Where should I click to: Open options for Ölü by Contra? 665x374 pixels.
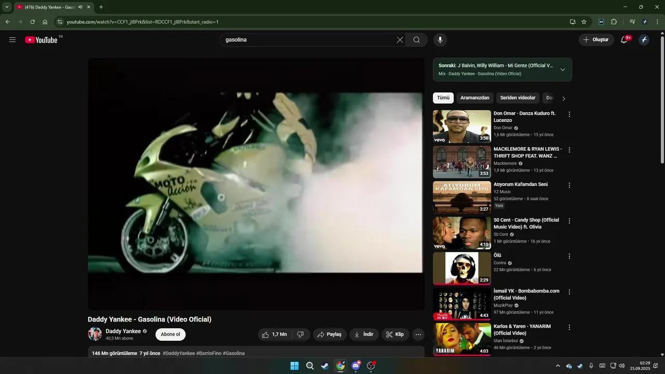click(569, 257)
